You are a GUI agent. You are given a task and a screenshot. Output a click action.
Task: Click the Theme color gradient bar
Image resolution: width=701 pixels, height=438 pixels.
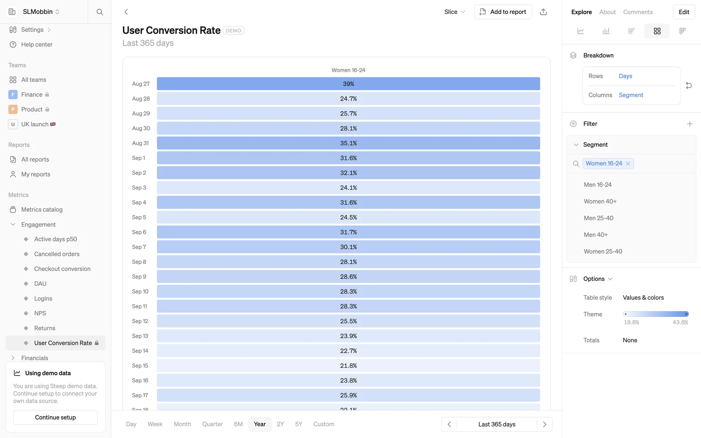tap(656, 314)
